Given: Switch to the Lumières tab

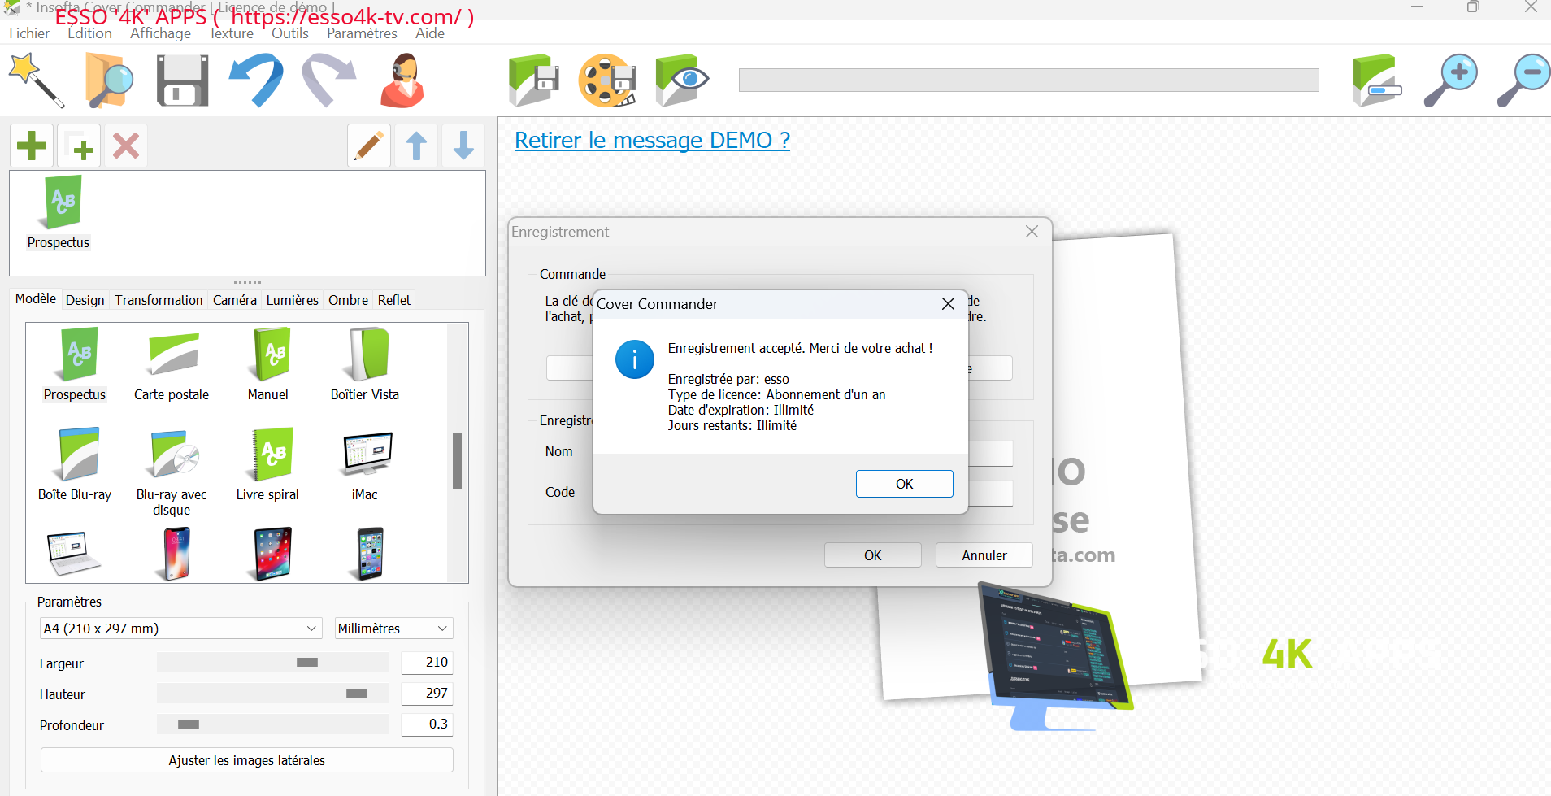Looking at the screenshot, I should 292,300.
